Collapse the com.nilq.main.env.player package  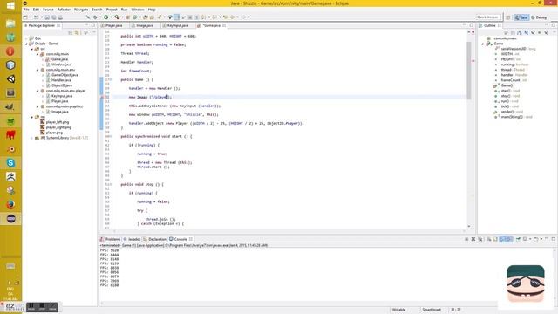tap(37, 91)
